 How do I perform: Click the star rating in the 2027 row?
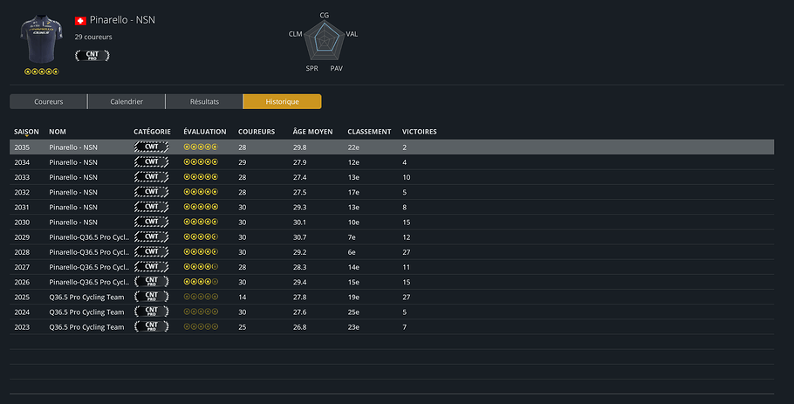click(x=201, y=267)
